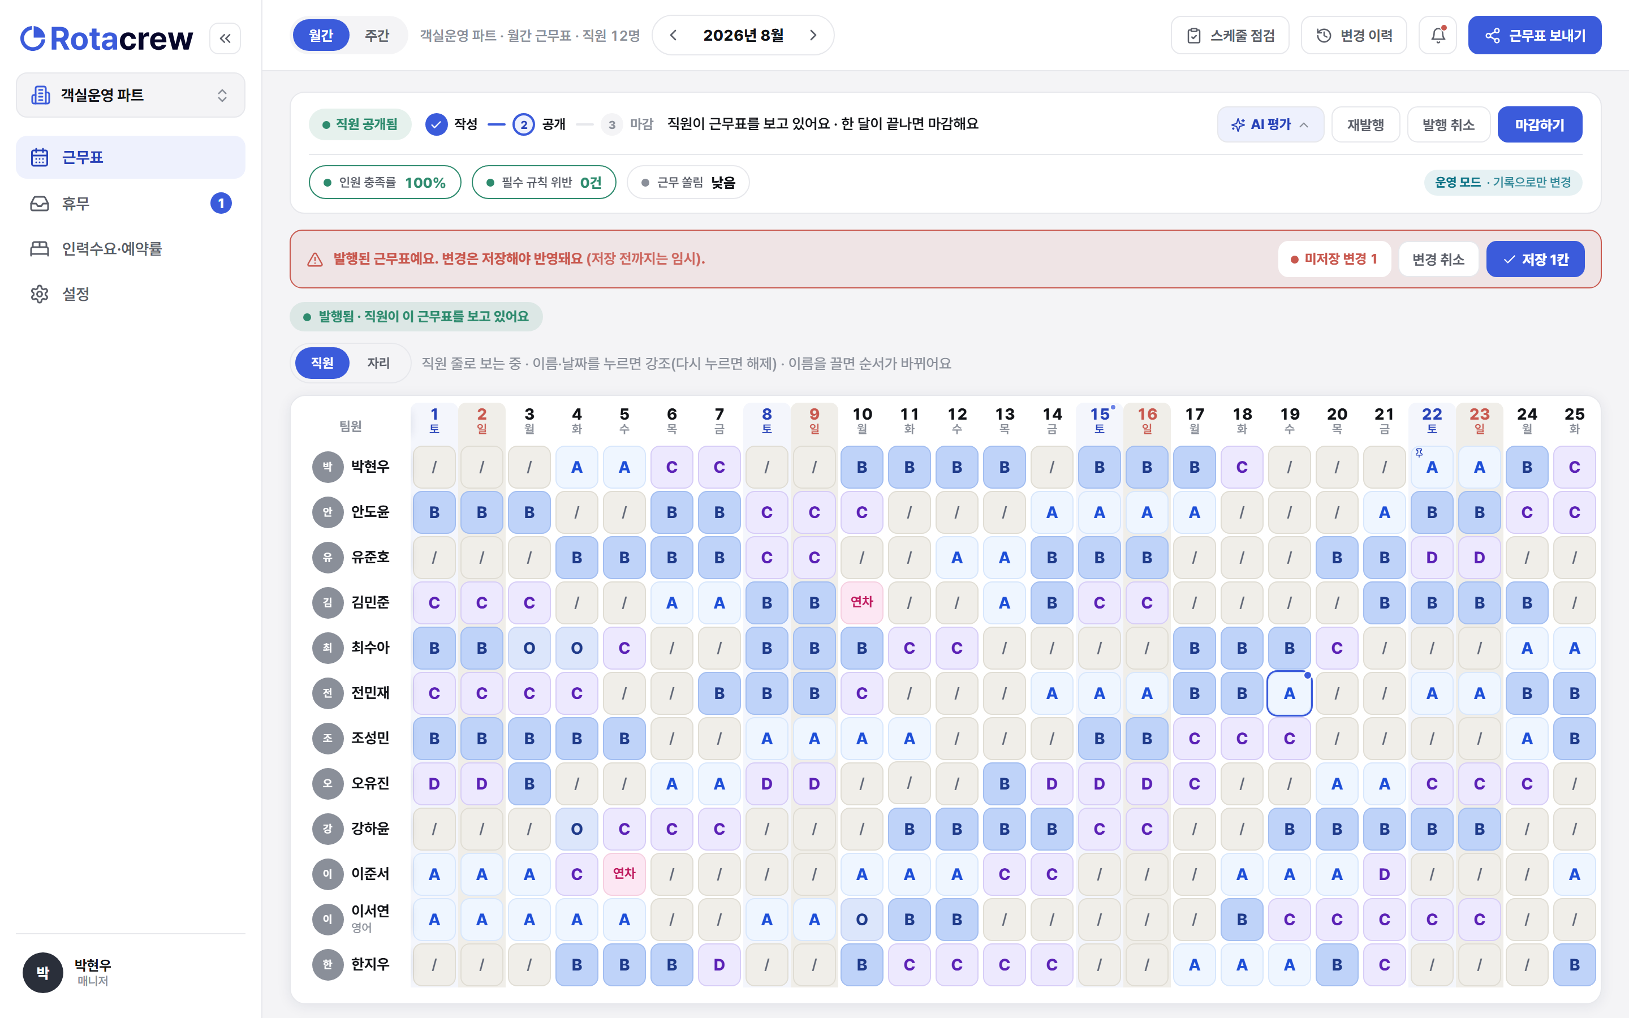Screen dimensions: 1629x1018
Task: Click 이서연's avatar circle
Action: (328, 919)
